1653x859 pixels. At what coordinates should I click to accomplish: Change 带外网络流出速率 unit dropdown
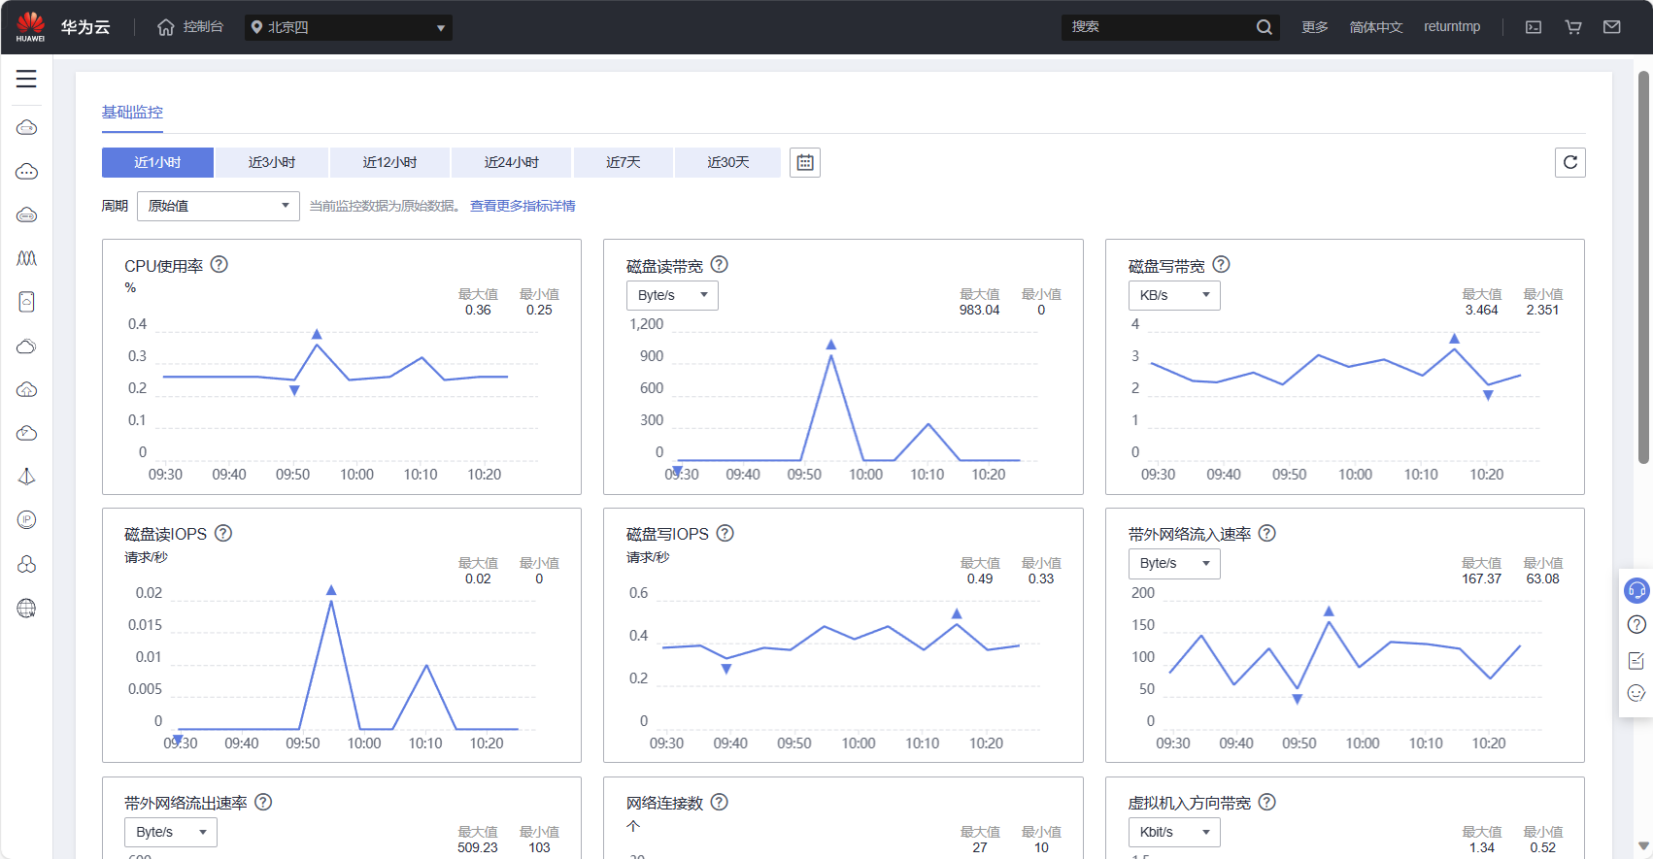tap(171, 832)
